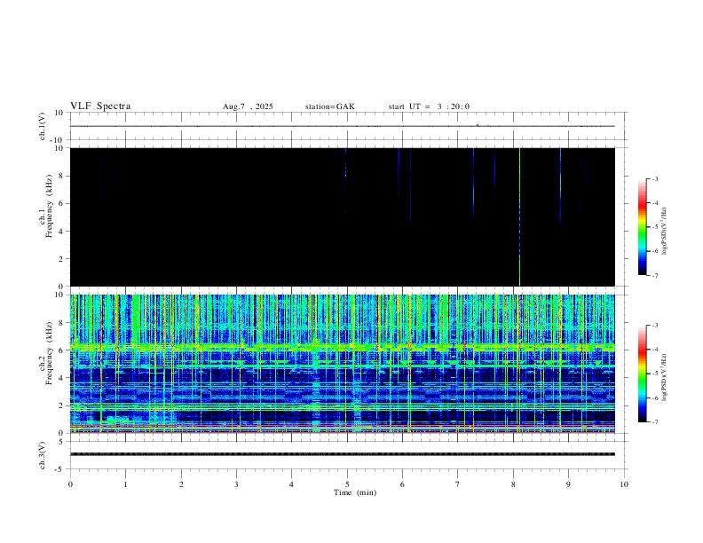Click the '-3' label on upper color bar
Viewport: 703px width, 543px height.
tap(654, 178)
